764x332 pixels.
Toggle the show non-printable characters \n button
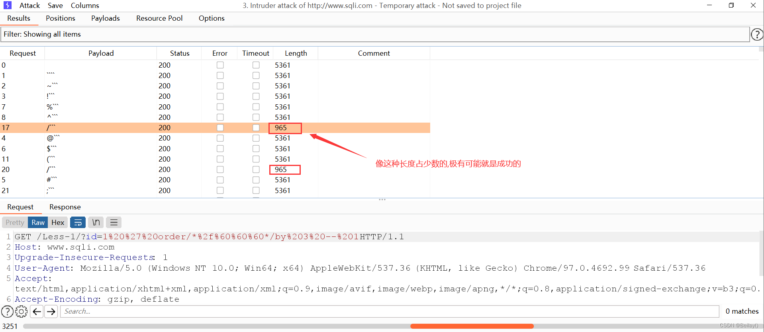[x=96, y=223]
